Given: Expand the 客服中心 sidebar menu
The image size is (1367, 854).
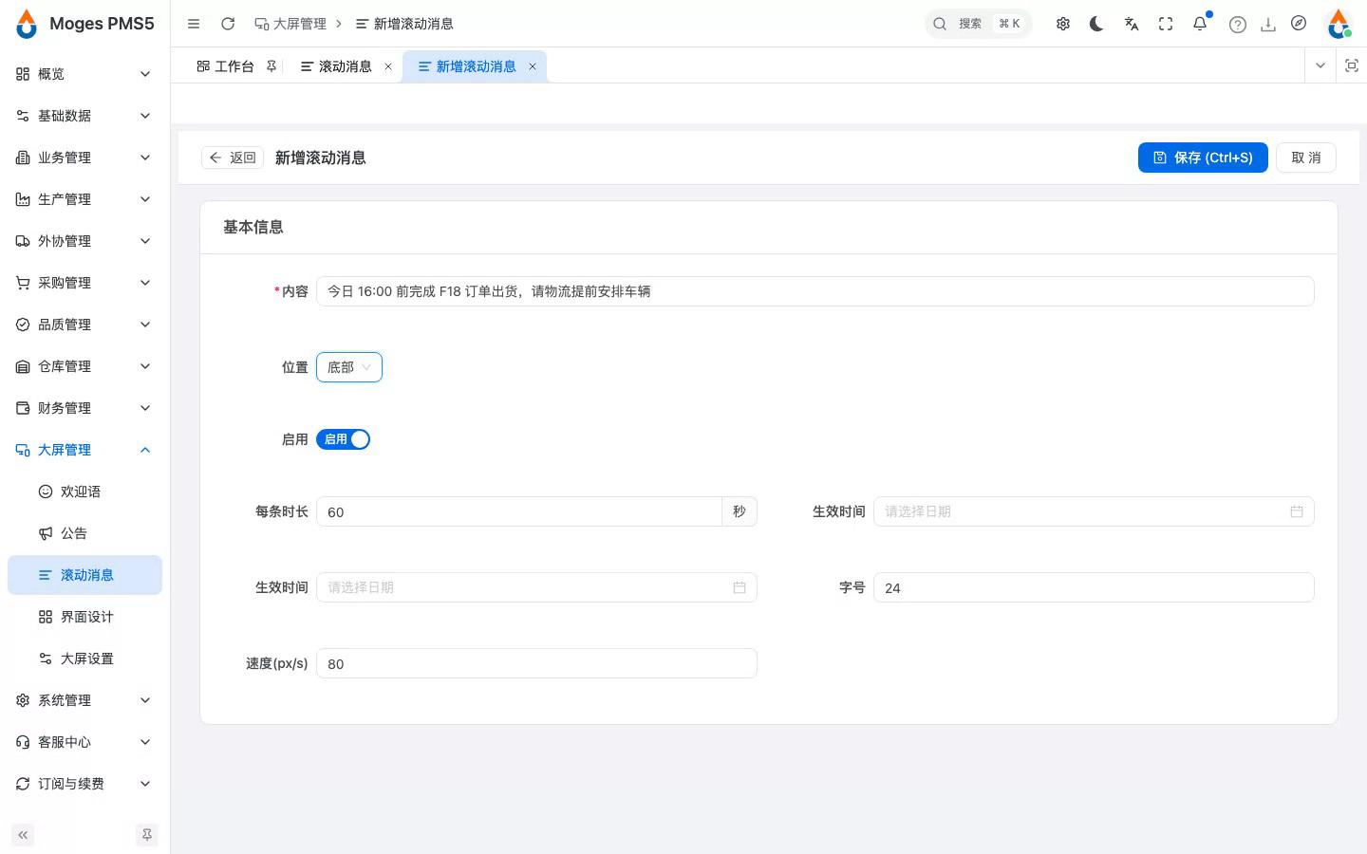Looking at the screenshot, I should (84, 742).
